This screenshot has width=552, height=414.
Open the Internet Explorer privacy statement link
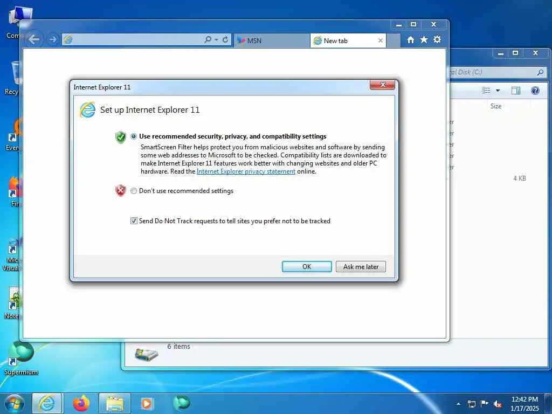[246, 171]
